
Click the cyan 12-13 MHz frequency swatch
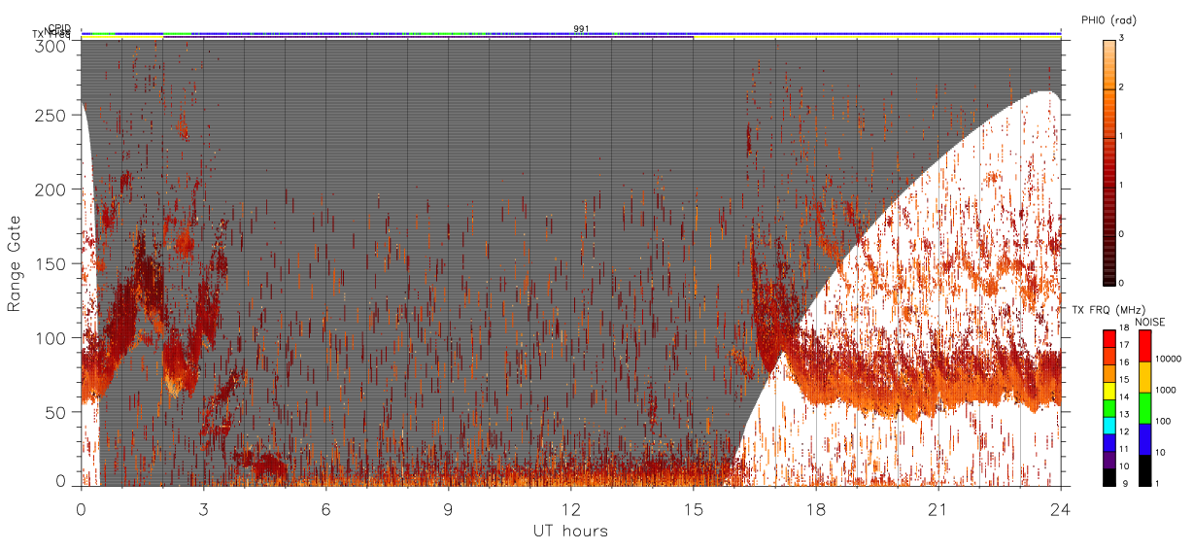(x=1108, y=425)
